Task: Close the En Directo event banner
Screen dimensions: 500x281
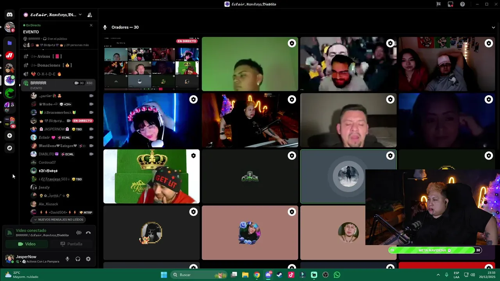Action: (x=91, y=25)
